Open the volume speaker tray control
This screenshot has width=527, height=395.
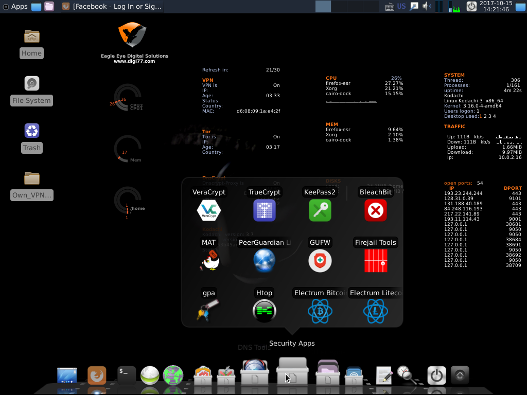tap(427, 6)
